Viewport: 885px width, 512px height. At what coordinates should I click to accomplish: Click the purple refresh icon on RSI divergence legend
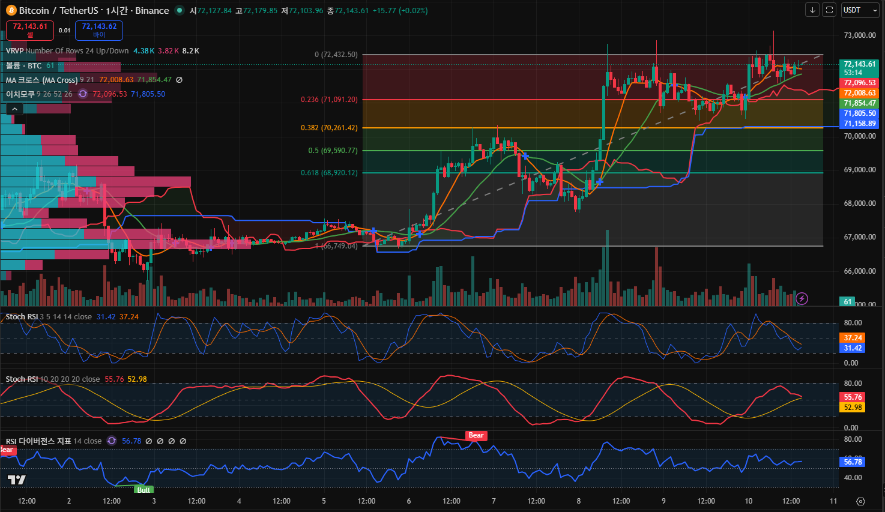(112, 441)
